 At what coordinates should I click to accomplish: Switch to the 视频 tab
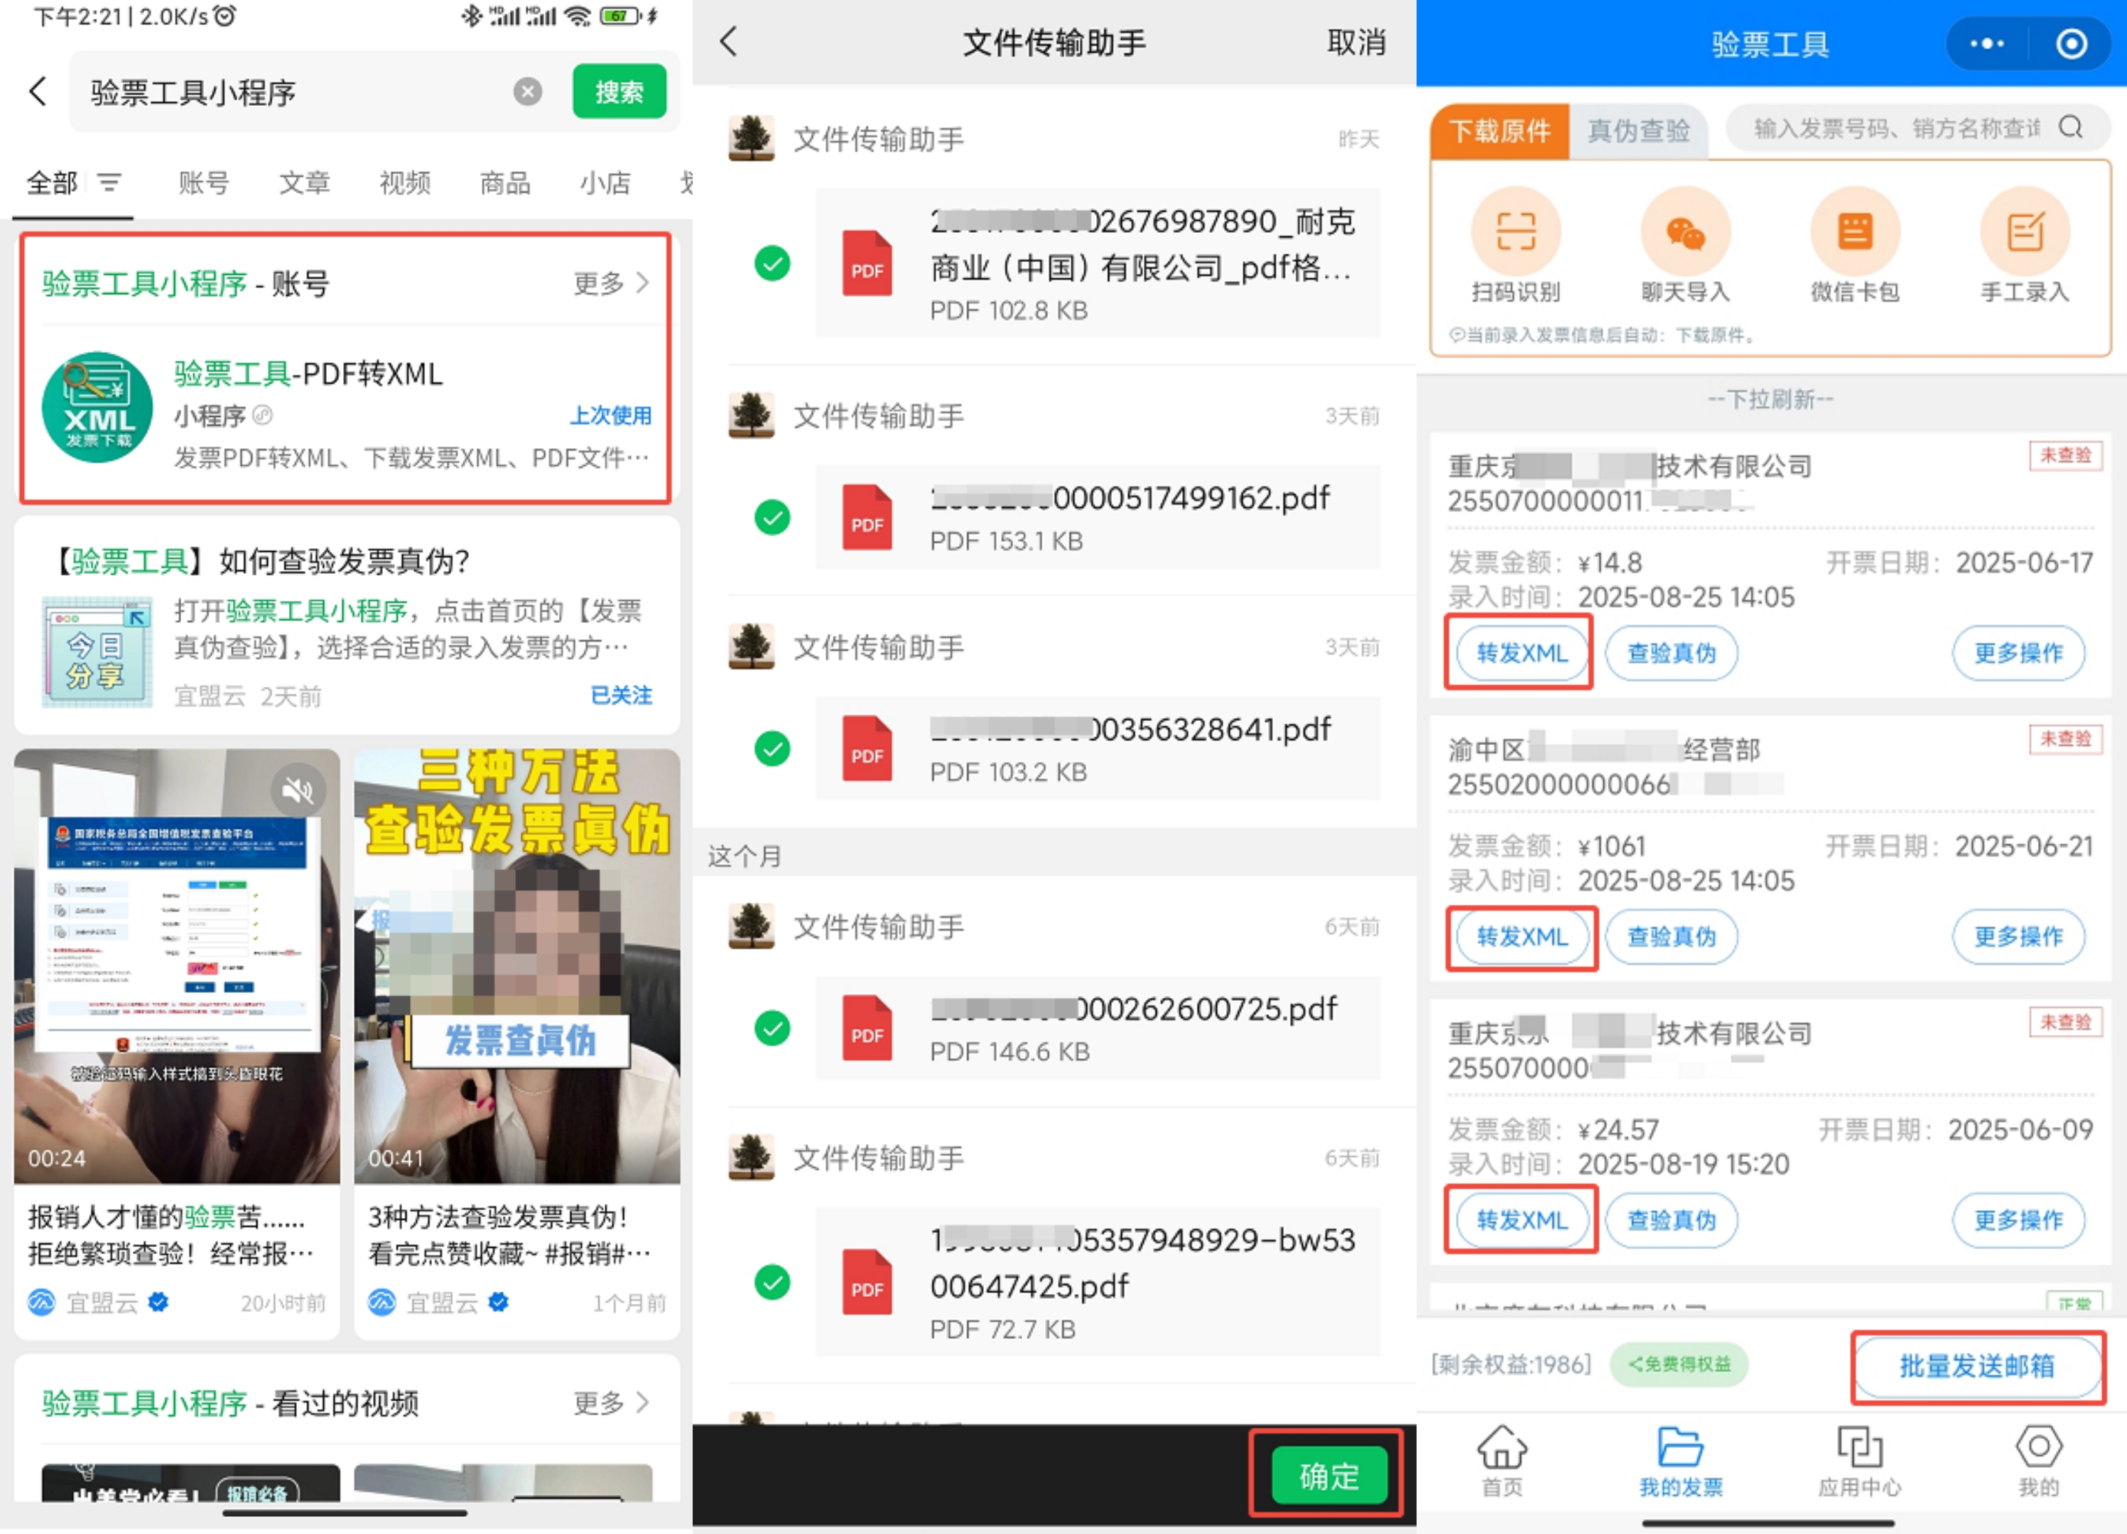click(x=404, y=182)
